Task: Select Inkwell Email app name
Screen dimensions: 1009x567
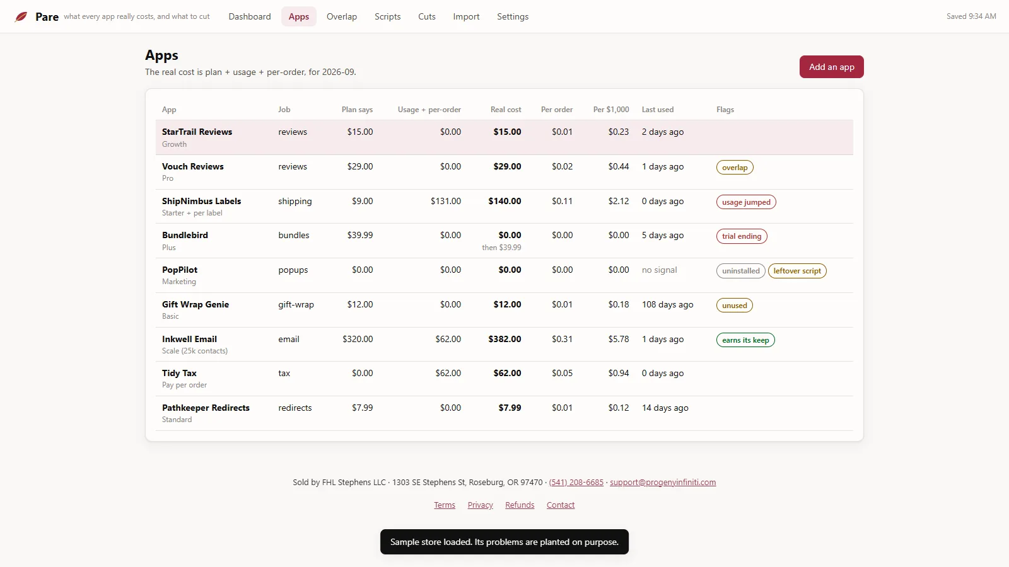Action: (189, 339)
